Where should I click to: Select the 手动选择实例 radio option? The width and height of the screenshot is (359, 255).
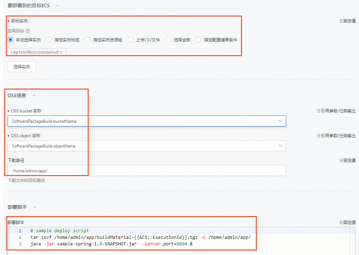click(10, 40)
